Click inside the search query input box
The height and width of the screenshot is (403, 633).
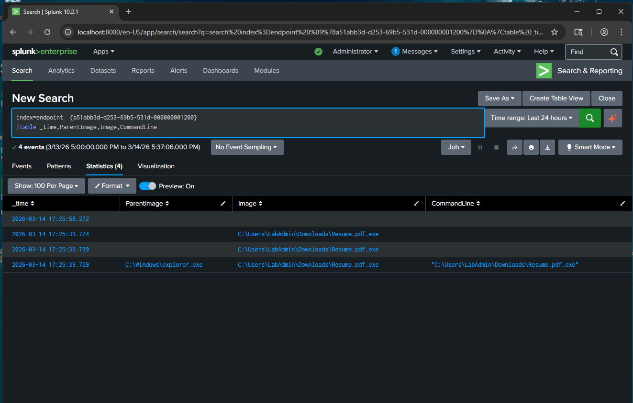pyautogui.click(x=248, y=122)
